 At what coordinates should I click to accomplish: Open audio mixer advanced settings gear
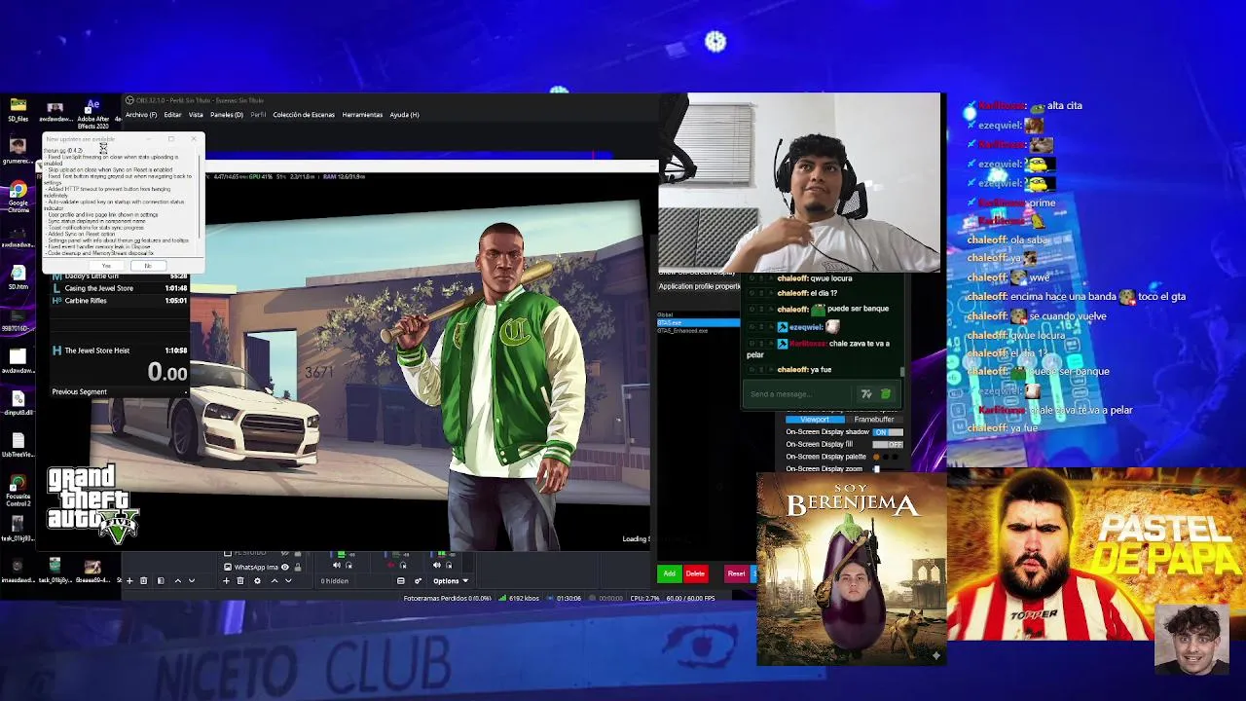click(418, 581)
